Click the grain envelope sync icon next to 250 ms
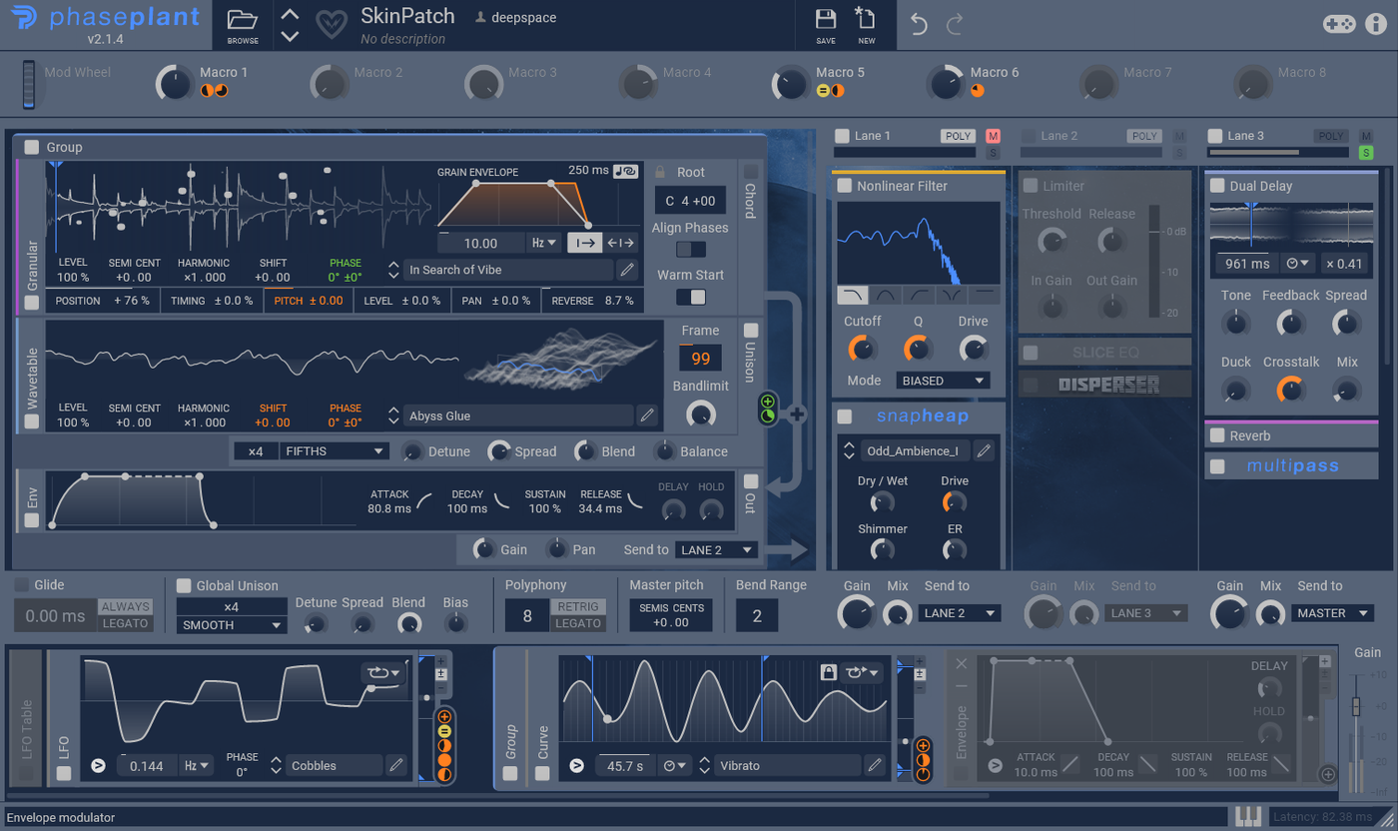 click(626, 171)
